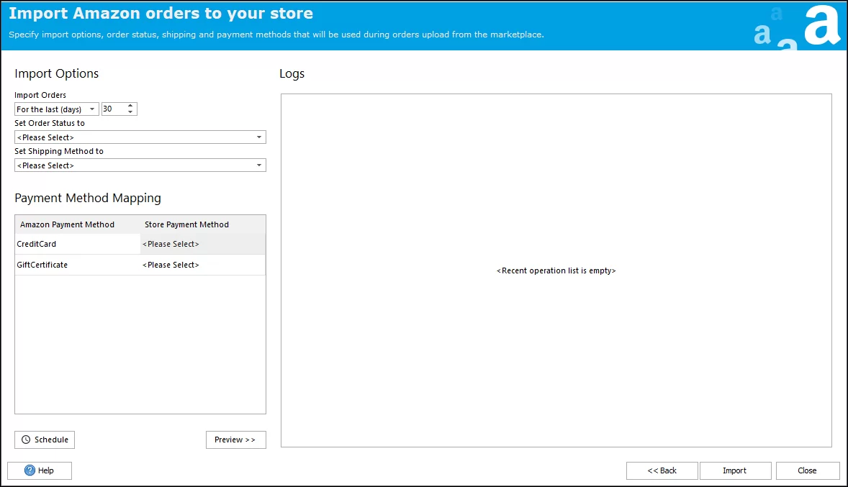Select the GiftCertificate payment method row
The height and width of the screenshot is (487, 848).
(x=77, y=265)
